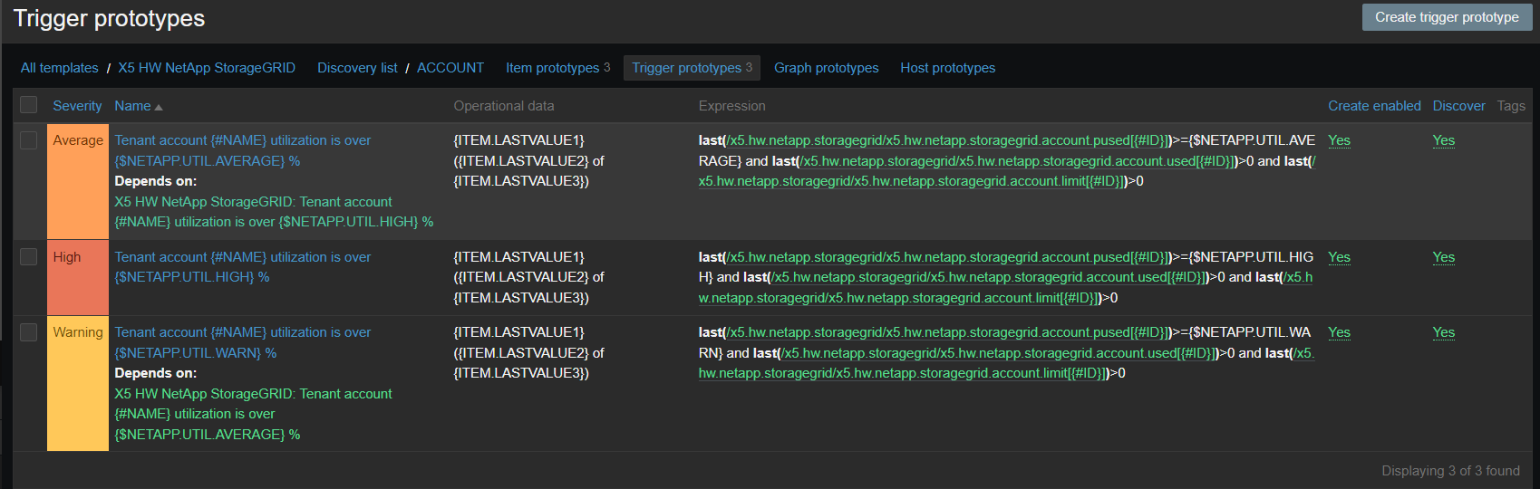Click the yellow Warning severity cell
Image resolution: width=1540 pixels, height=489 pixels.
78,383
